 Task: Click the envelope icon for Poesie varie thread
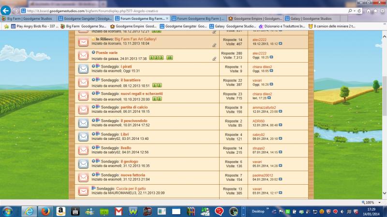coord(83,55)
